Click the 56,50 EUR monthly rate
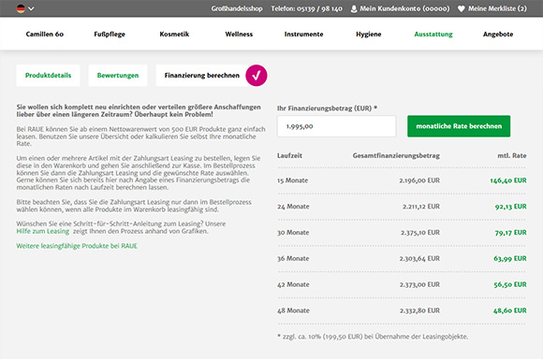The image size is (543, 359). [510, 284]
